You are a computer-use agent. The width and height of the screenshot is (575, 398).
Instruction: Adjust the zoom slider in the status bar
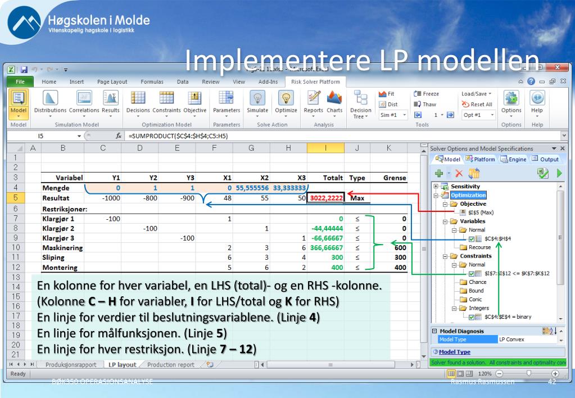click(x=528, y=373)
